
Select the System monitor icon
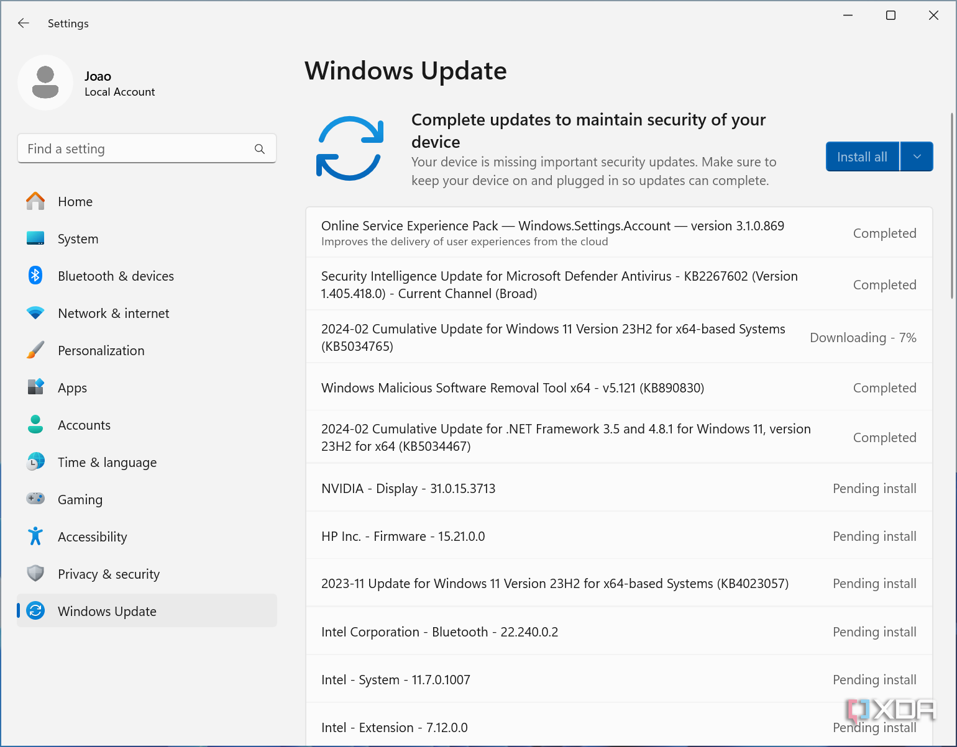click(35, 238)
